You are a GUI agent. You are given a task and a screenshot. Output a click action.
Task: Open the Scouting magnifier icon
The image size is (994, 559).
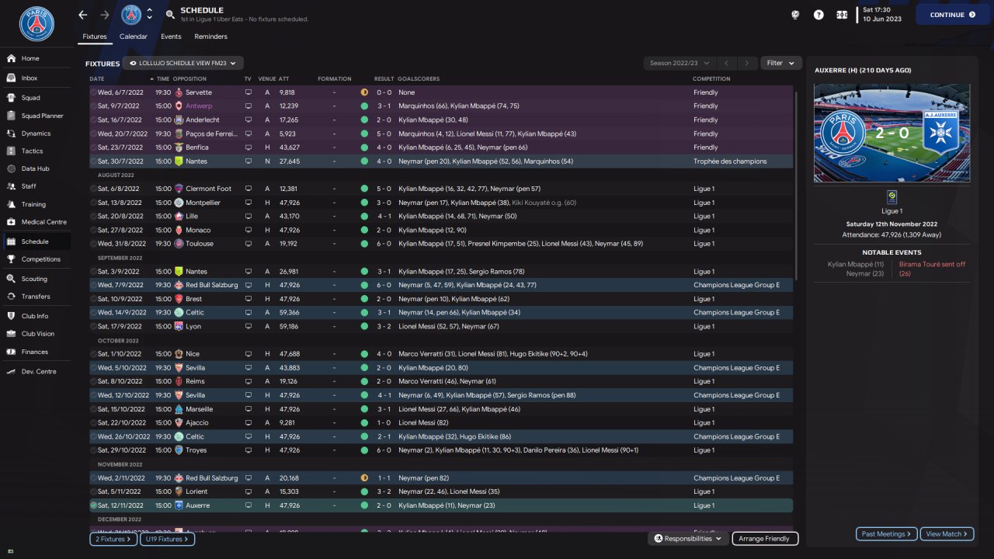coord(11,279)
